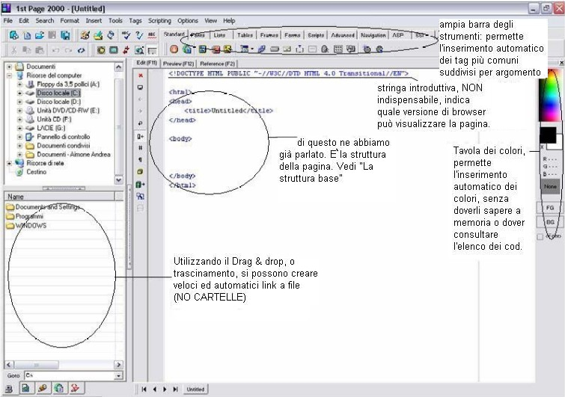Click the red circular button in Standard toolbar
The height and width of the screenshot is (397, 565).
pos(174,49)
